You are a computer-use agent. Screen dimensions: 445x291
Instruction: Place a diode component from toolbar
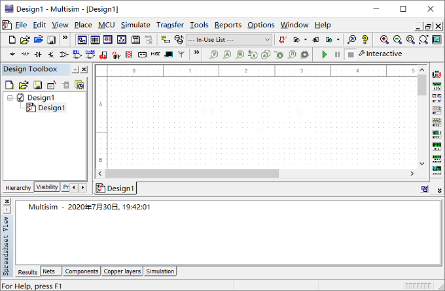[38, 54]
